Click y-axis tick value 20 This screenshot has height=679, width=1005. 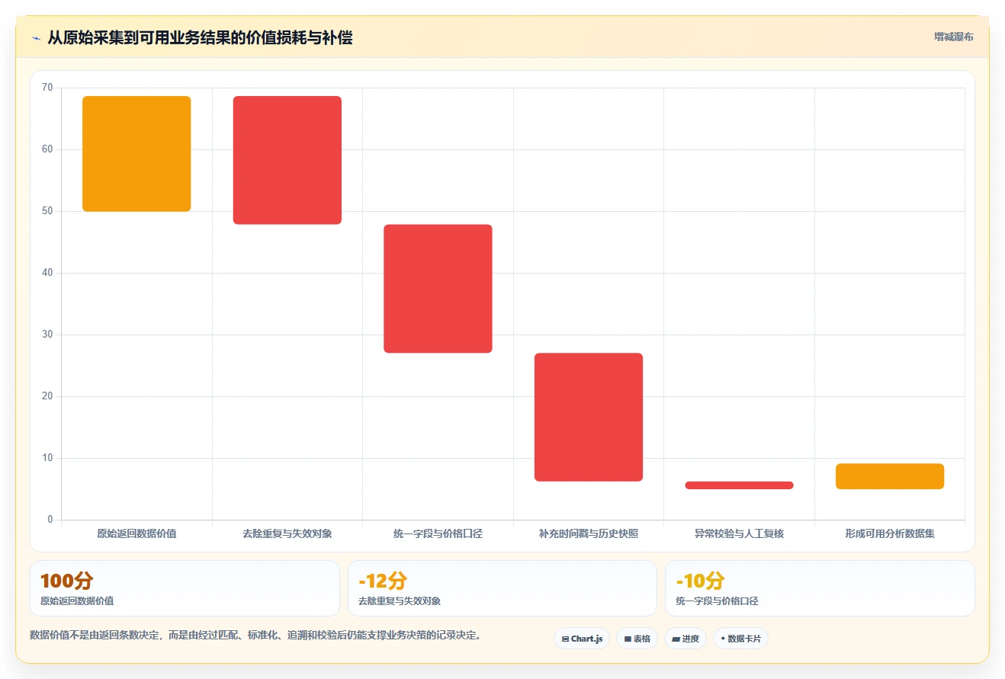pyautogui.click(x=47, y=396)
